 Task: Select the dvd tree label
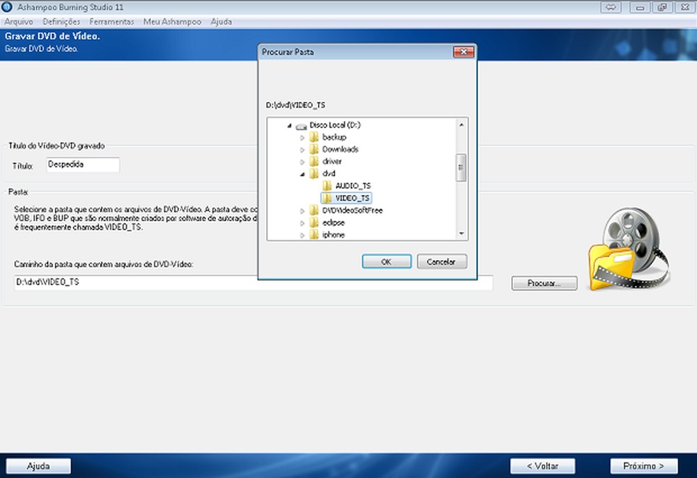tap(329, 173)
